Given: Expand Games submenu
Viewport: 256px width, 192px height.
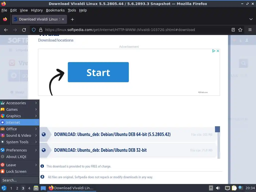Looking at the screenshot, I should [x=19, y=109].
